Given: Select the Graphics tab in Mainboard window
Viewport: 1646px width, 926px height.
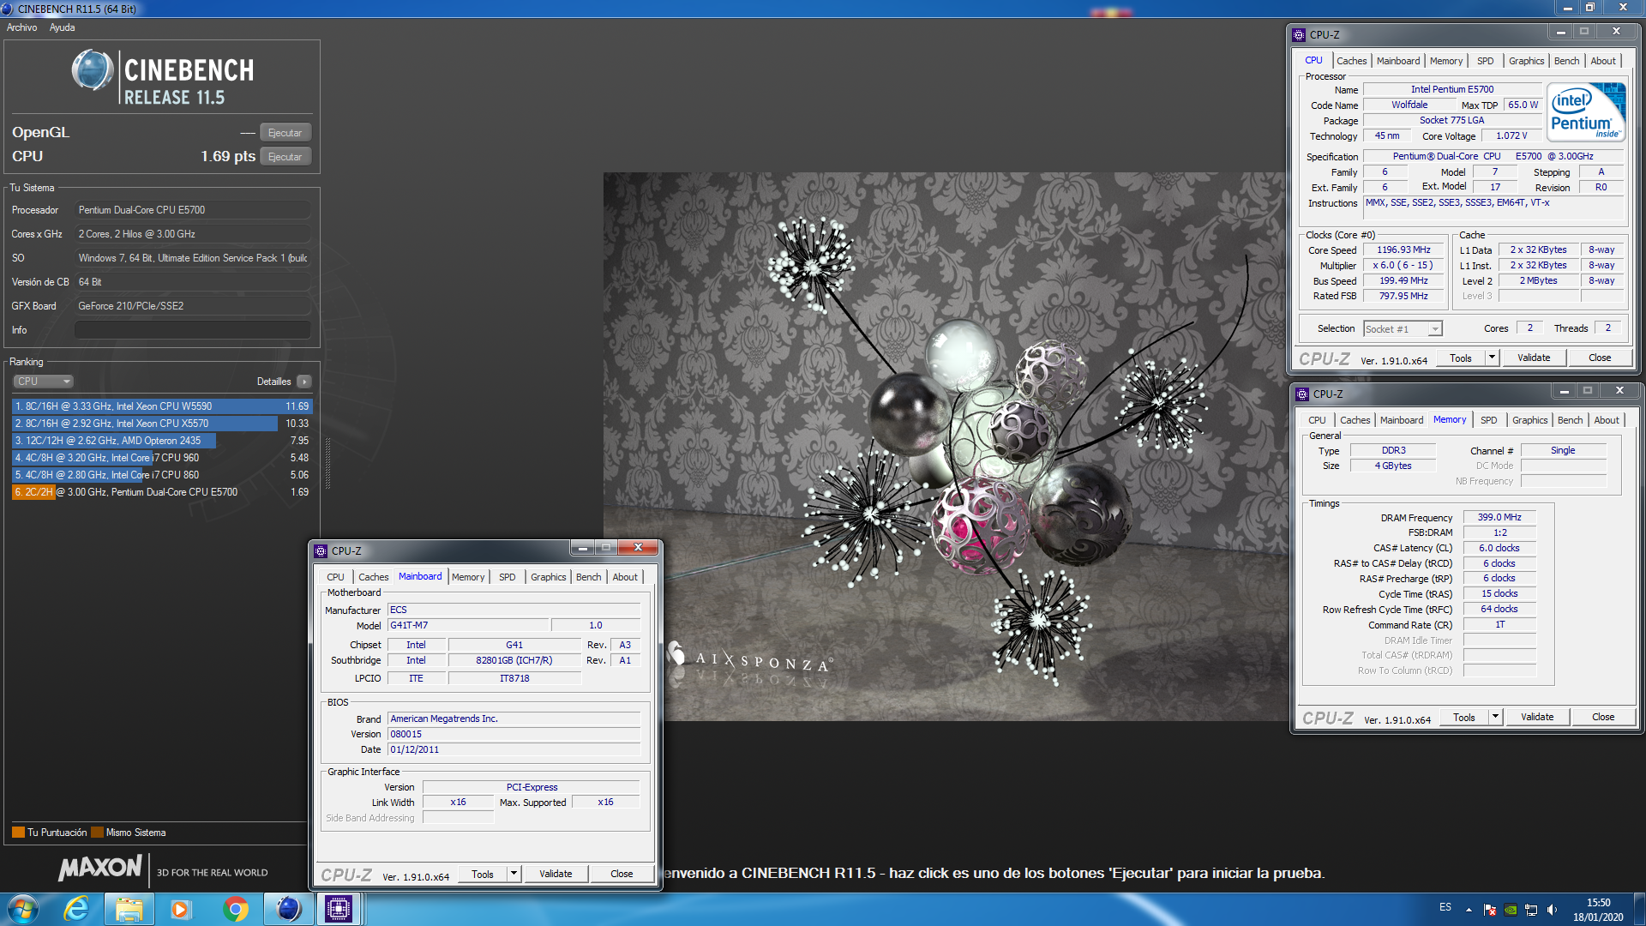Looking at the screenshot, I should 548,577.
